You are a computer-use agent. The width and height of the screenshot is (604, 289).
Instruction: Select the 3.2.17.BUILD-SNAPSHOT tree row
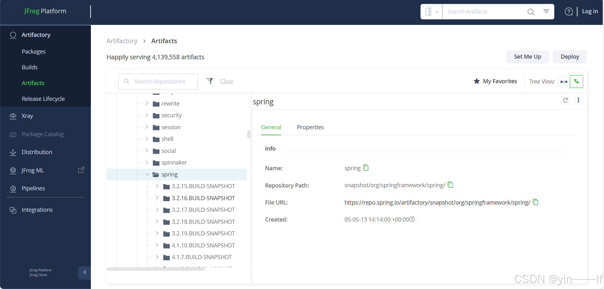click(x=177, y=210)
